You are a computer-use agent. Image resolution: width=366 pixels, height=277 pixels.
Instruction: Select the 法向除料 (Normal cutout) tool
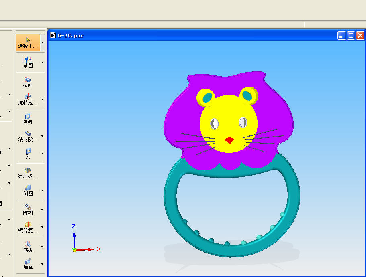[x=28, y=136]
